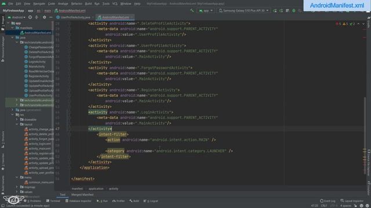Select UserProfileActivity in project tree
The image size is (371, 208).
38,95
